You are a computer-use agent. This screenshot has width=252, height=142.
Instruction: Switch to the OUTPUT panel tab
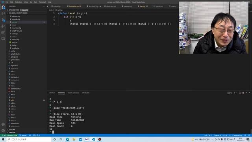pos(52,93)
